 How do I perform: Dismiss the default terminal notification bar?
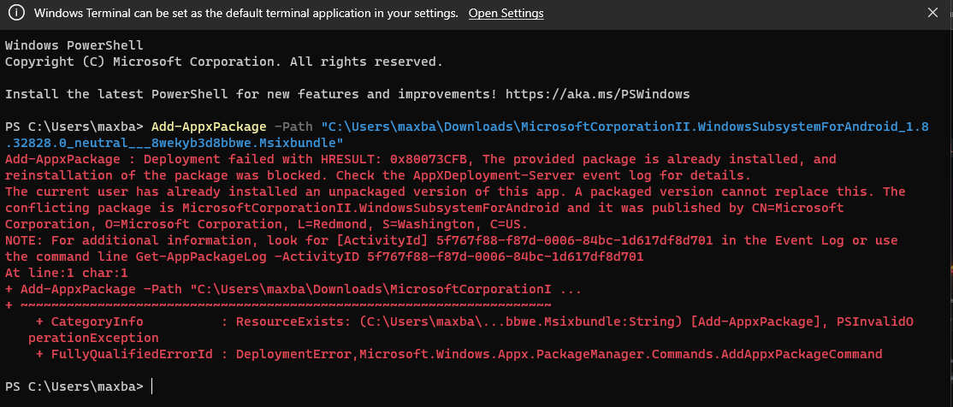point(932,12)
